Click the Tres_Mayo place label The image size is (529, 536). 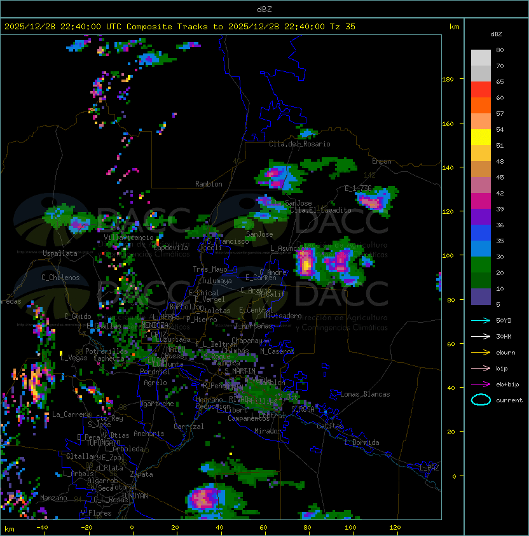click(x=210, y=269)
